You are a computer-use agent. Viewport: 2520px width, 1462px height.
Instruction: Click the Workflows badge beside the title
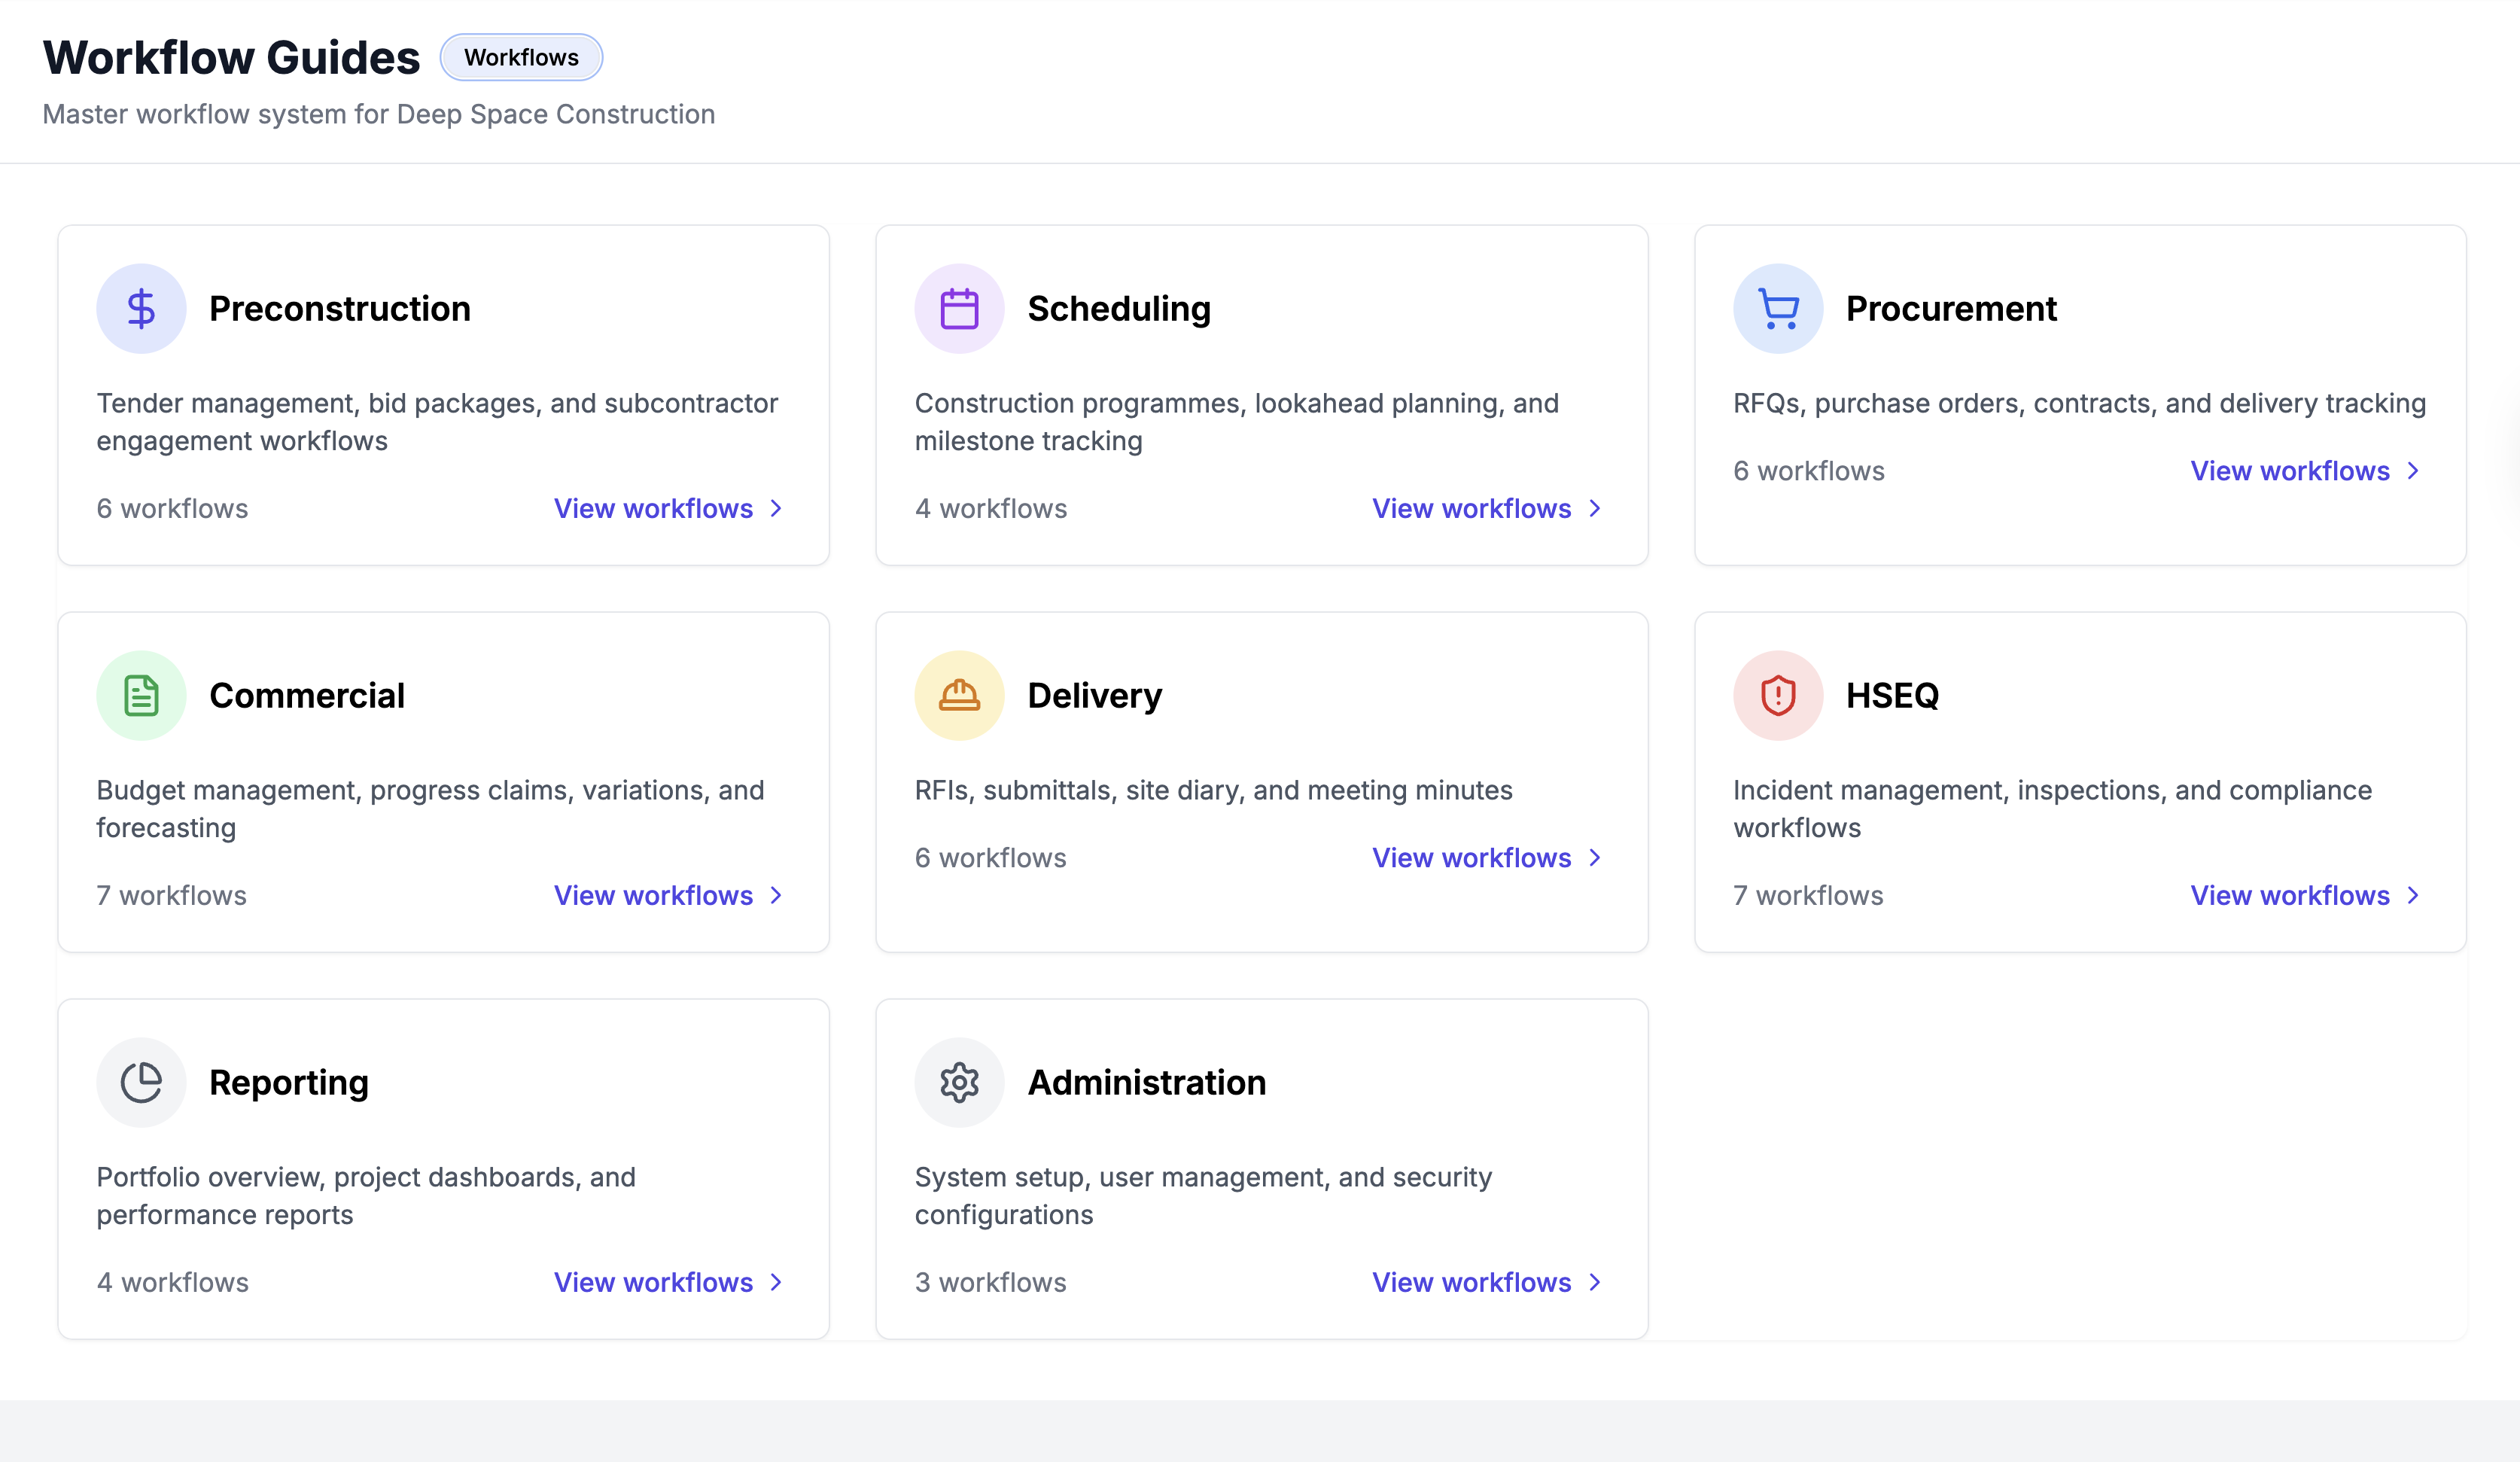[x=521, y=57]
